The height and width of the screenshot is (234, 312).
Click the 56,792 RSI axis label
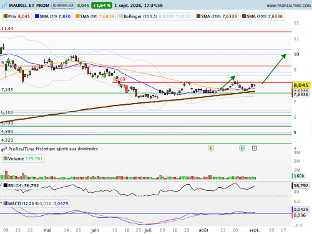pos(301,185)
